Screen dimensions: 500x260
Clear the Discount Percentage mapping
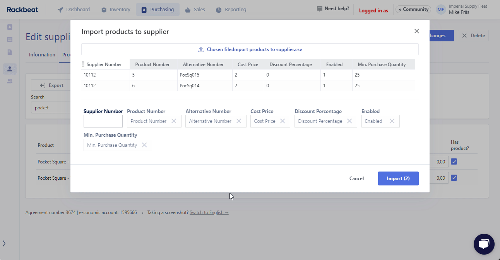click(349, 121)
